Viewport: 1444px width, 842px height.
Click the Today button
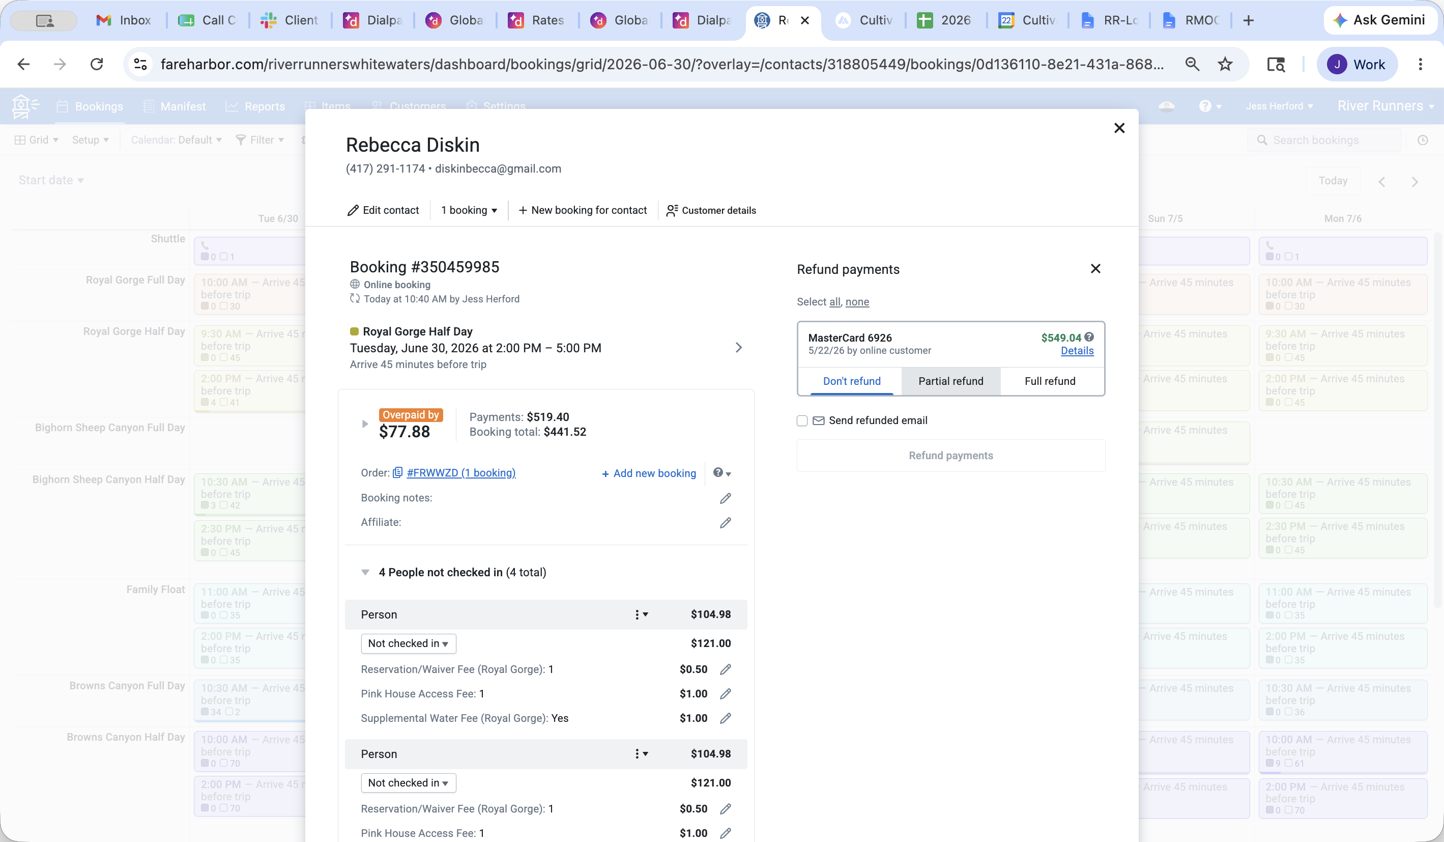click(1333, 181)
